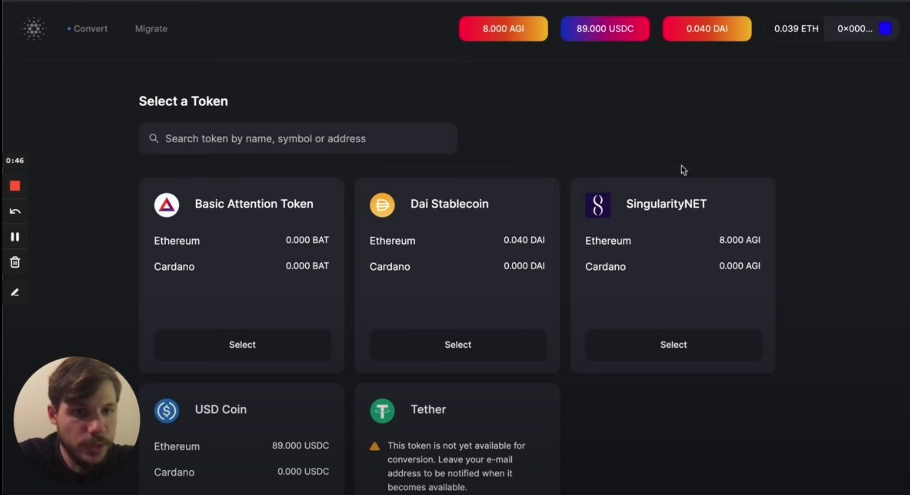Screen dimensions: 910x495
Task: Click the Cardano 0.000 BAT value
Action: click(x=307, y=266)
